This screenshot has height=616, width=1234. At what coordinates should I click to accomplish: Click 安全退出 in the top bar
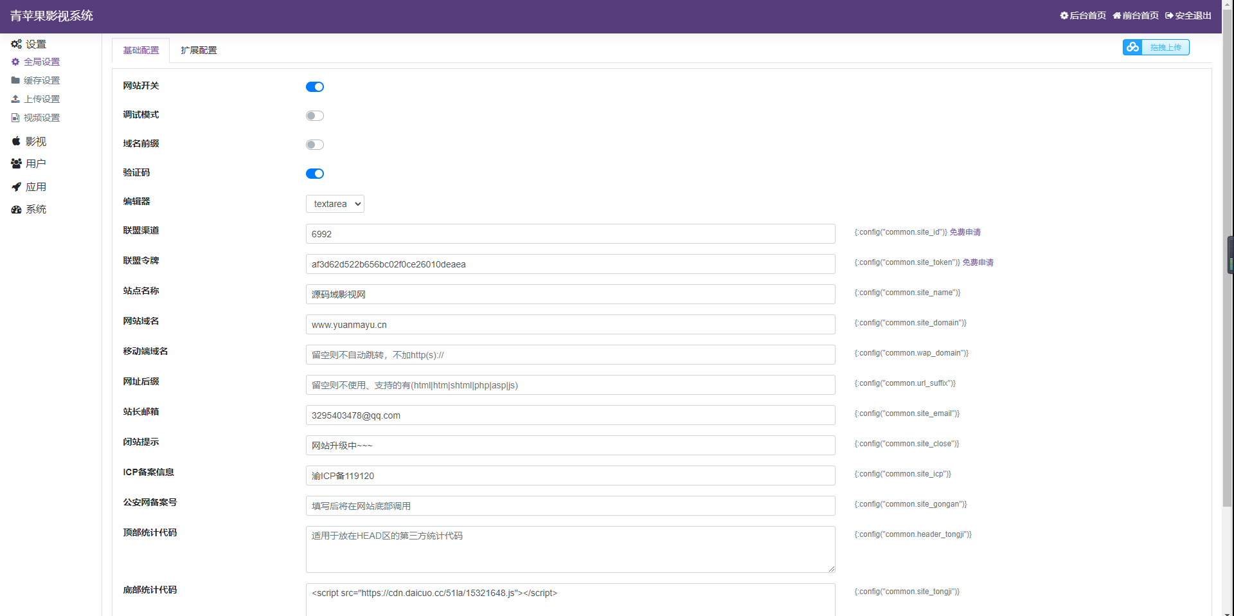point(1188,15)
